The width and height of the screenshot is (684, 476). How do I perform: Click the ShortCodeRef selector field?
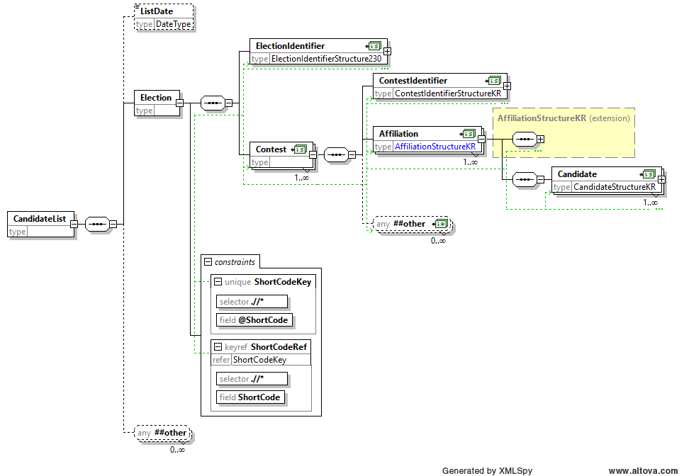click(252, 379)
